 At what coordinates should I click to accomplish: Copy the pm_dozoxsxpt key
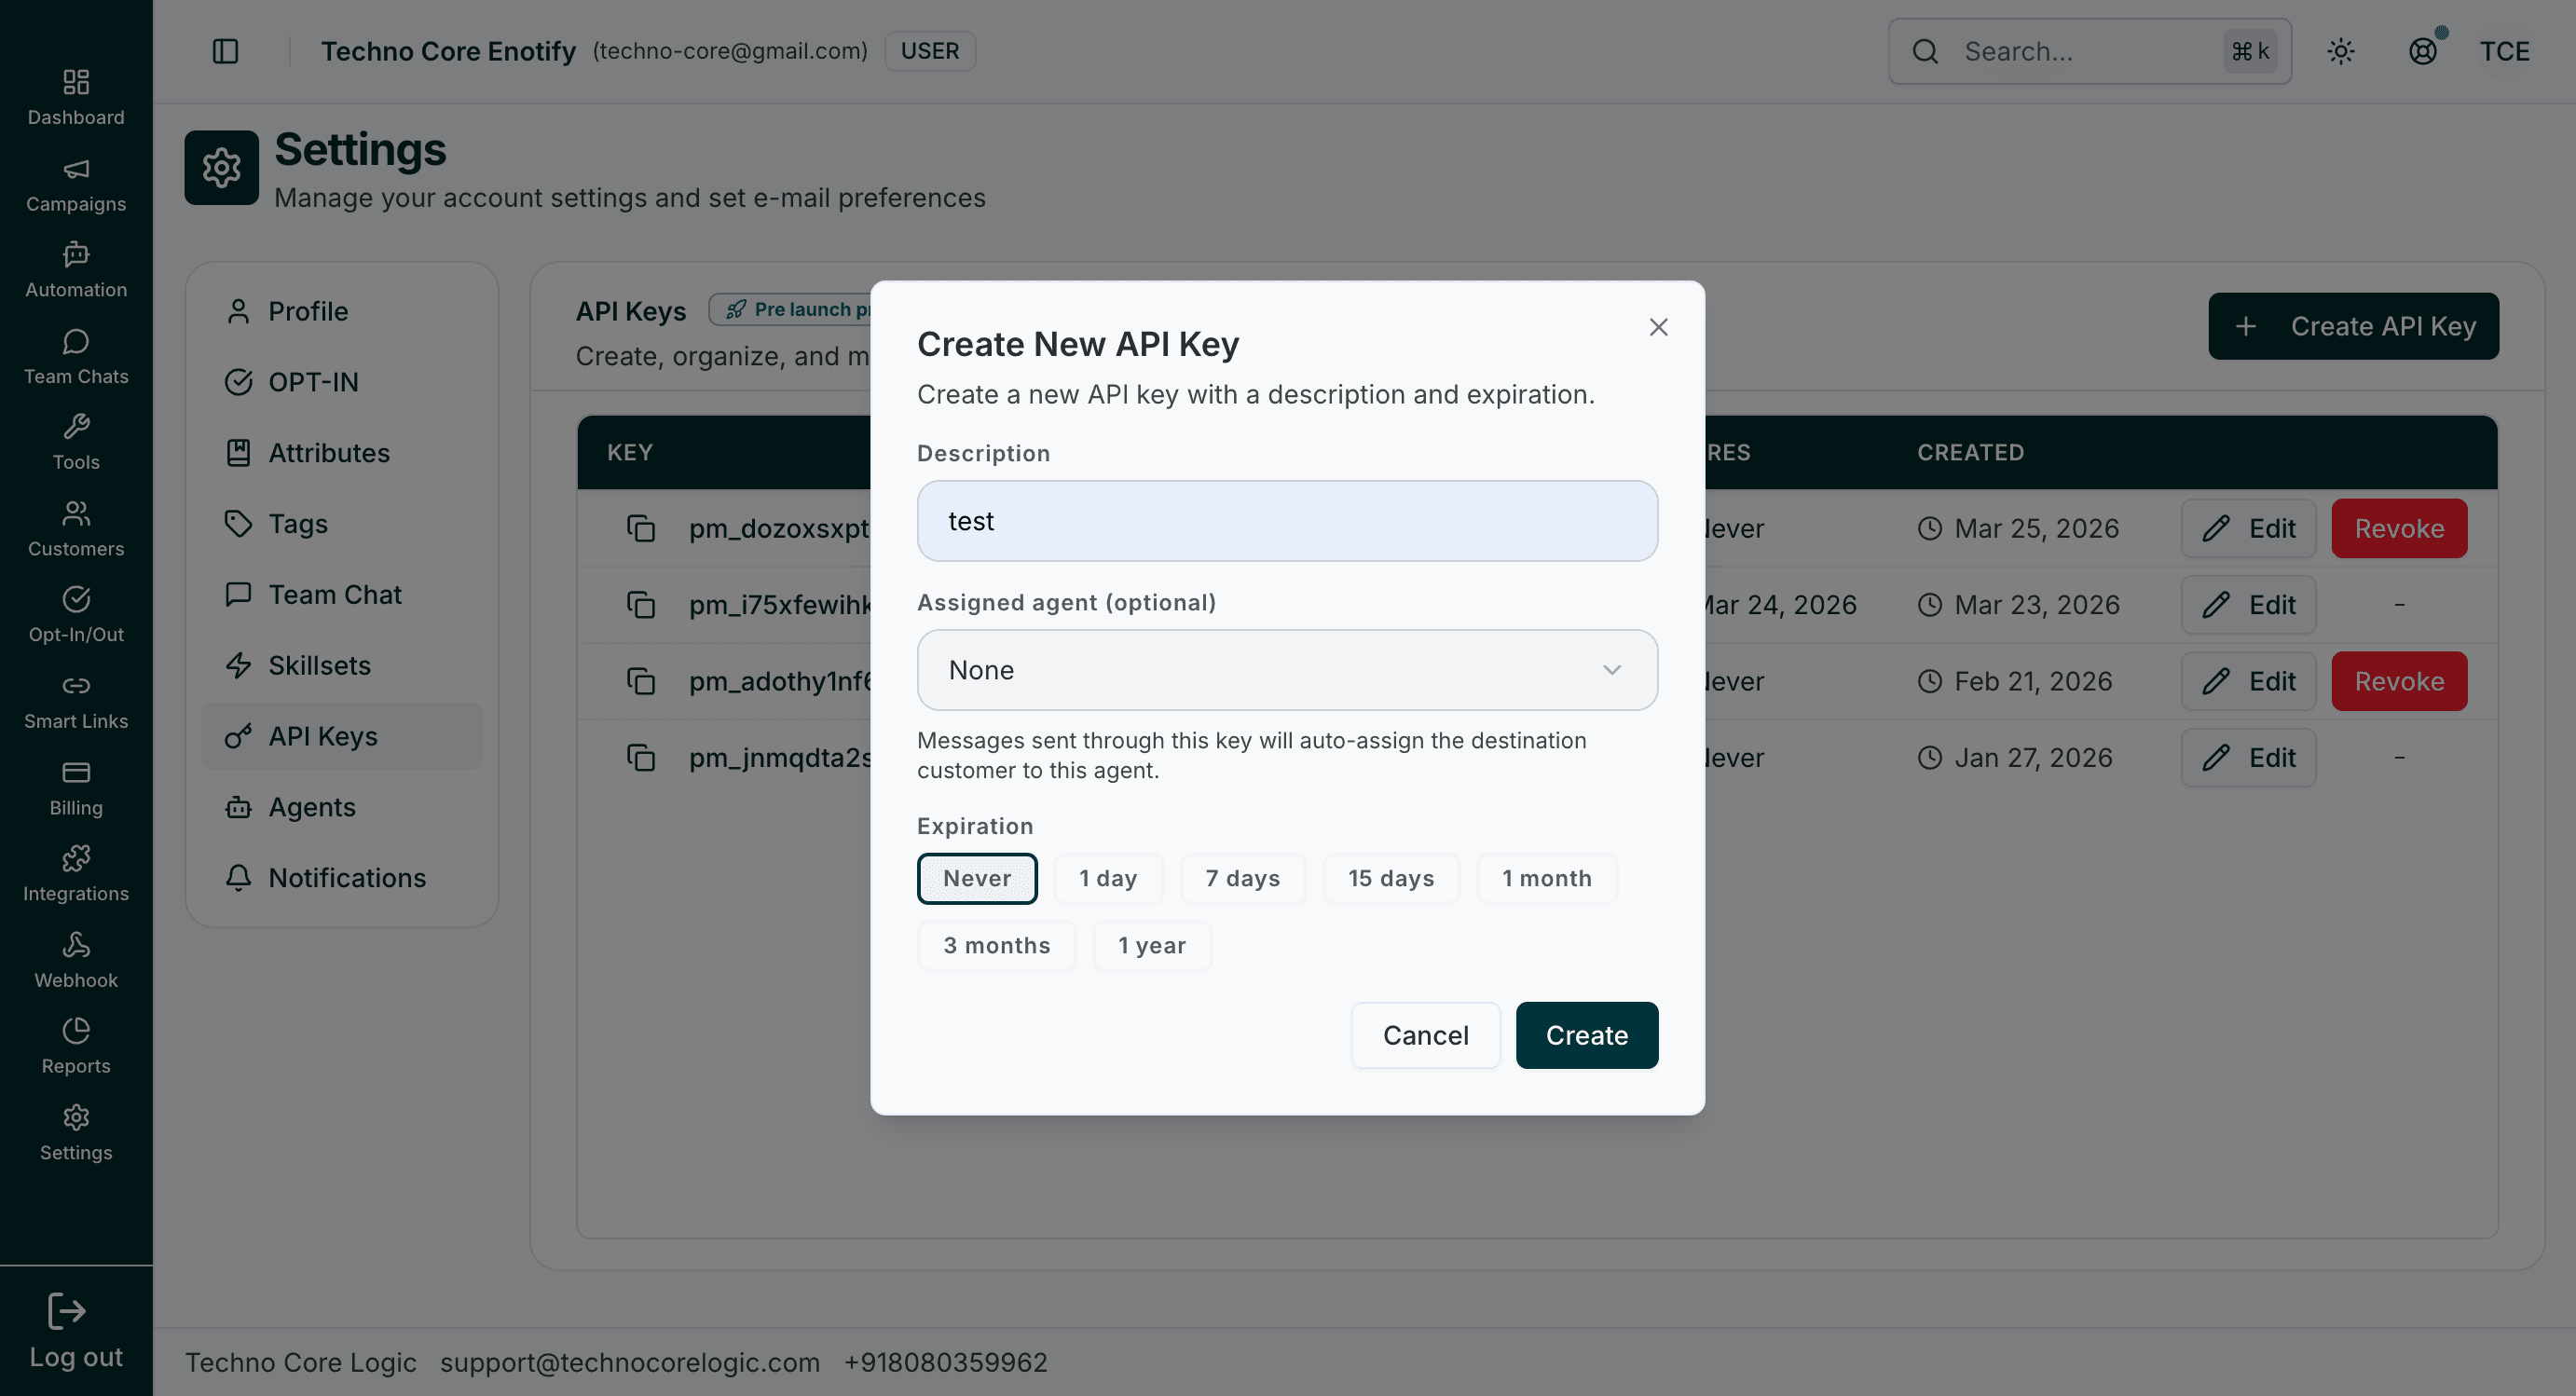[640, 528]
